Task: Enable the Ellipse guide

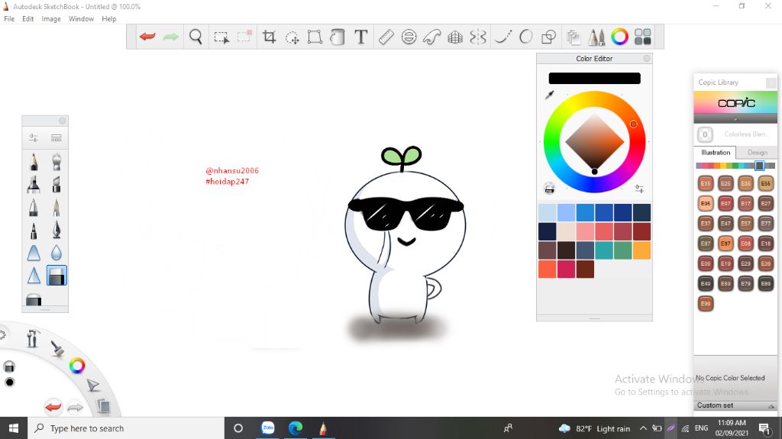Action: pyautogui.click(x=409, y=37)
